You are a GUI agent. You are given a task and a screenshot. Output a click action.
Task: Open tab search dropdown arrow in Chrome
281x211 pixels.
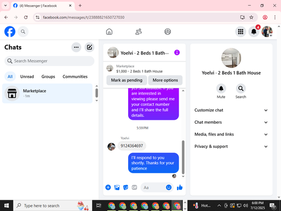tap(6, 6)
